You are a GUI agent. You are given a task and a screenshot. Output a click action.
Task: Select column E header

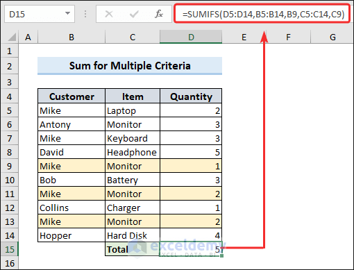[x=244, y=37]
